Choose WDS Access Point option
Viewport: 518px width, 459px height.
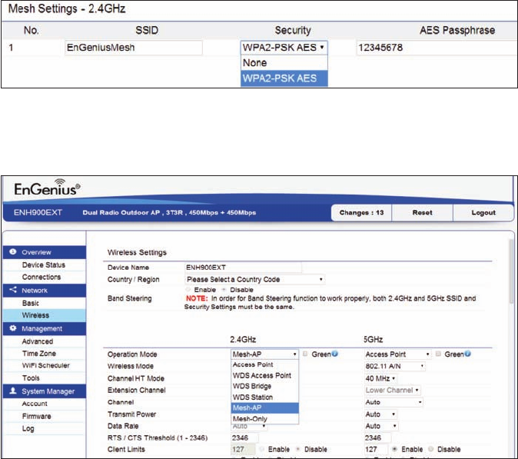[264, 375]
